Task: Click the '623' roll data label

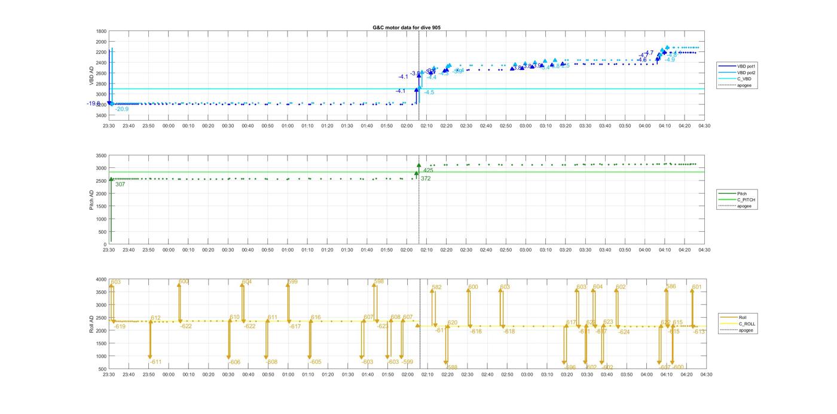Action: [x=608, y=322]
